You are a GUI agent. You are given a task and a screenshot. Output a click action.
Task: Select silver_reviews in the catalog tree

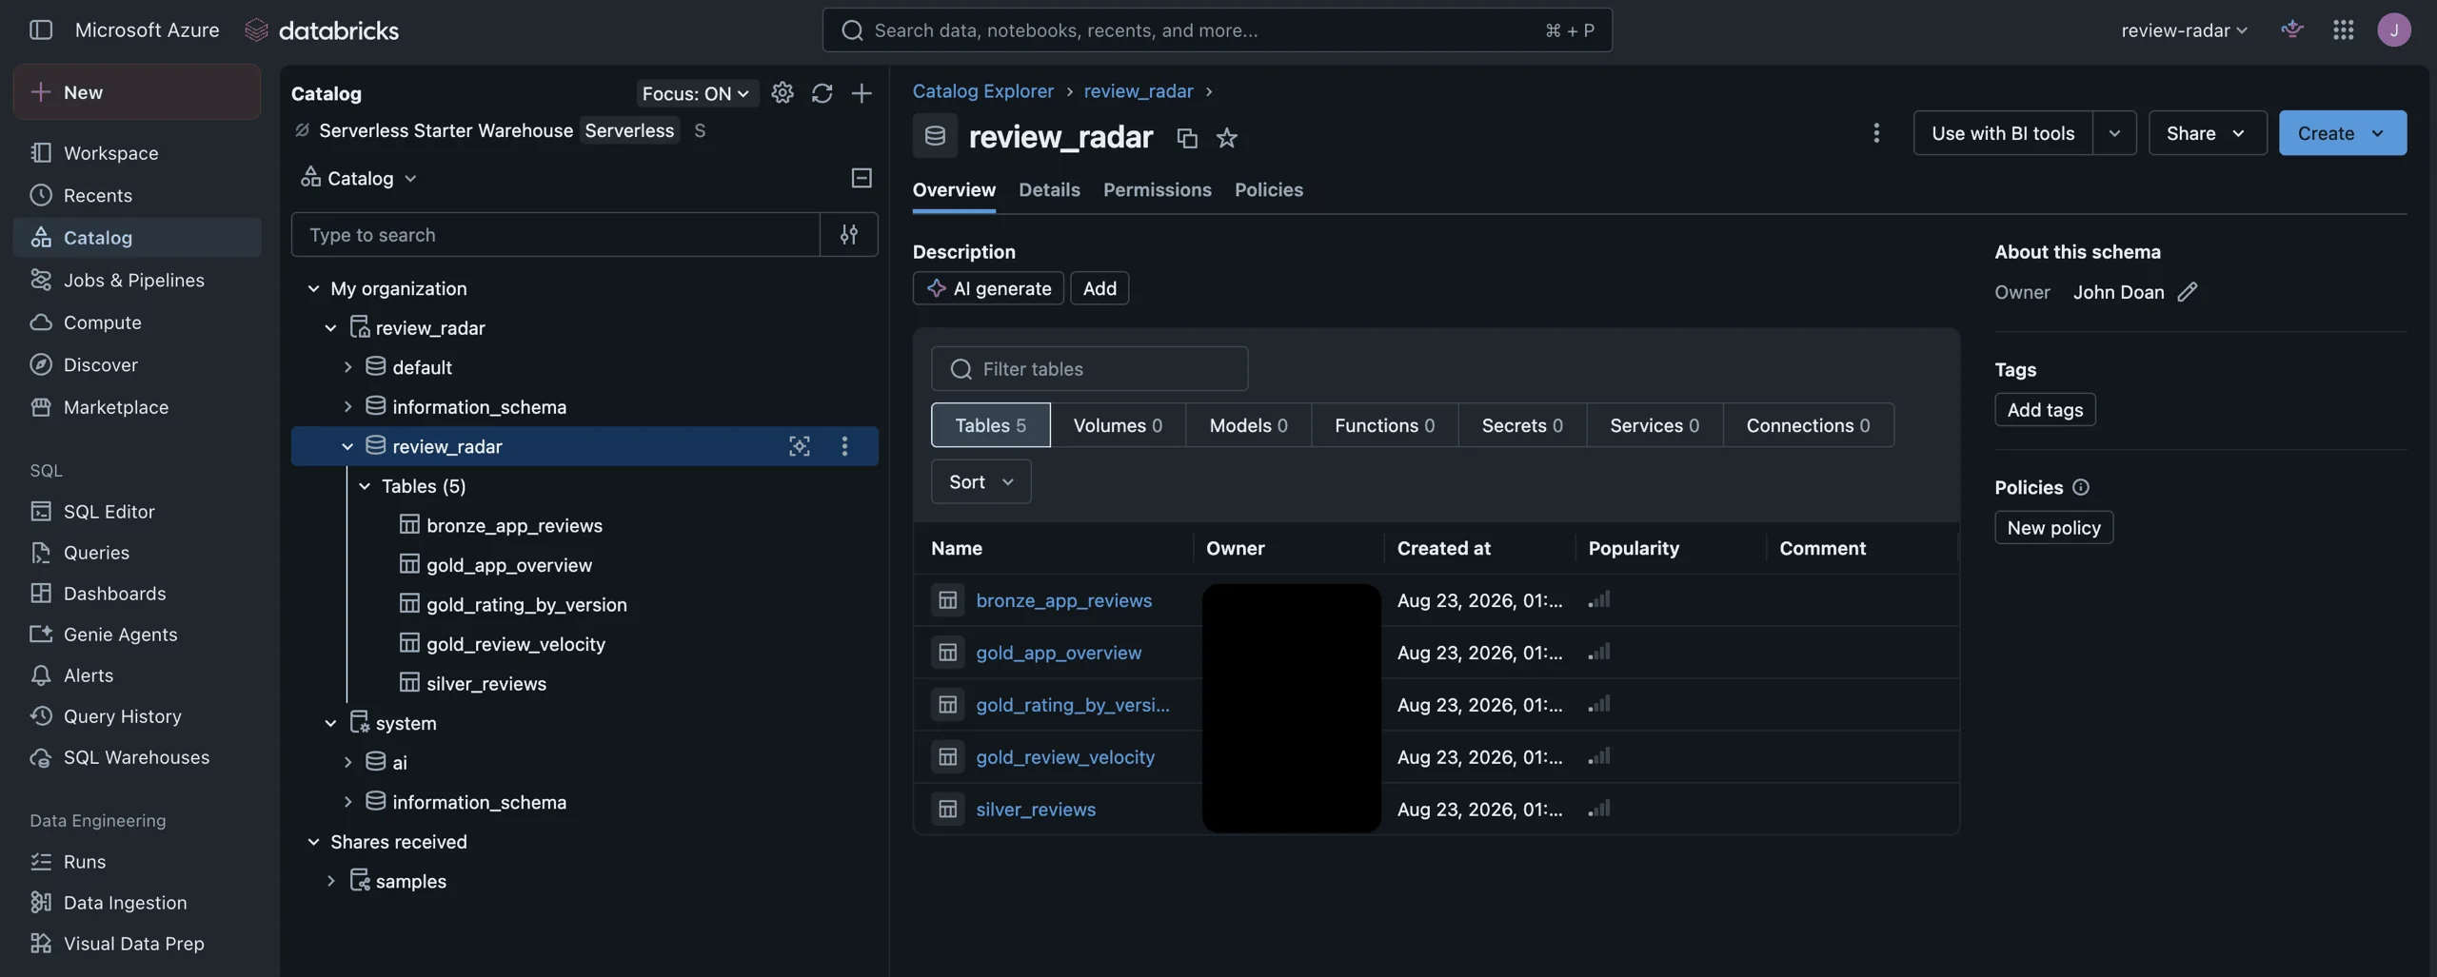(x=485, y=683)
